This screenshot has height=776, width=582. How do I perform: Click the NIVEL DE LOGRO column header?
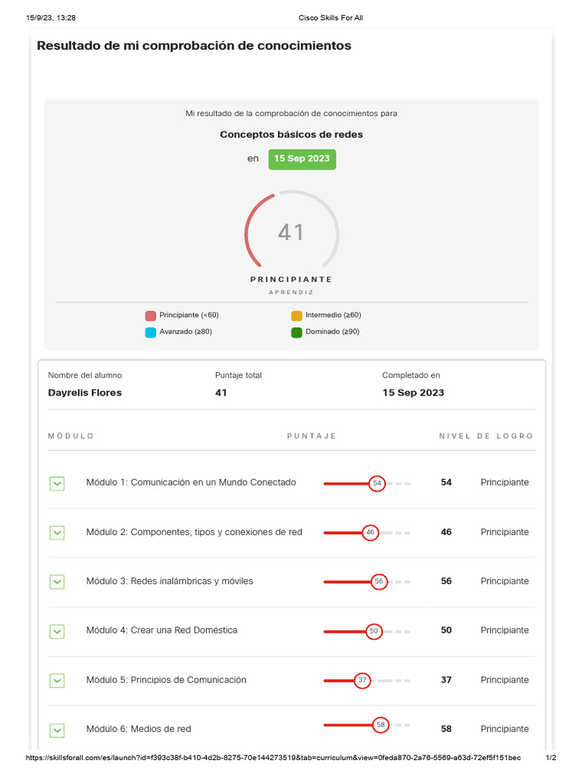pyautogui.click(x=486, y=436)
